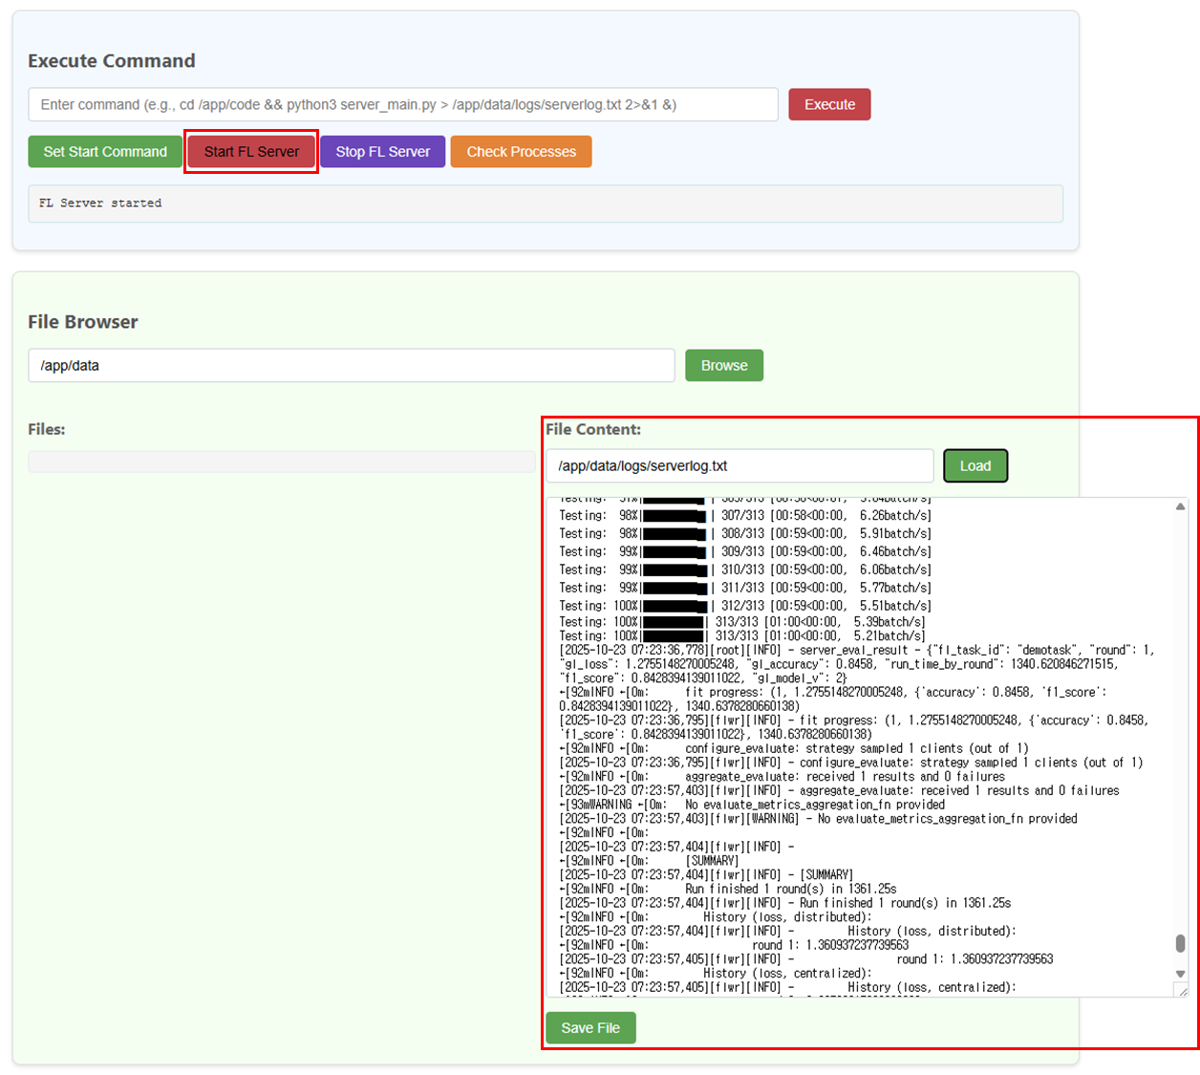The image size is (1200, 1075).
Task: Focus the /app/data directory path field
Action: tap(351, 366)
